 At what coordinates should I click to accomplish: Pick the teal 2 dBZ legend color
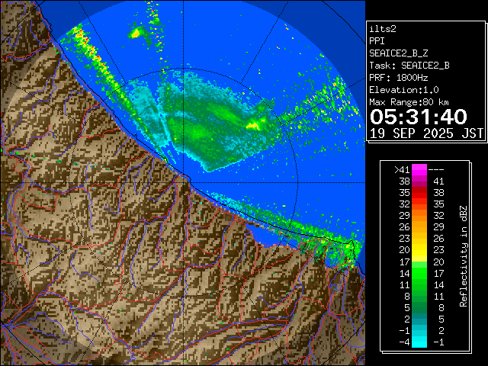pyautogui.click(x=419, y=318)
